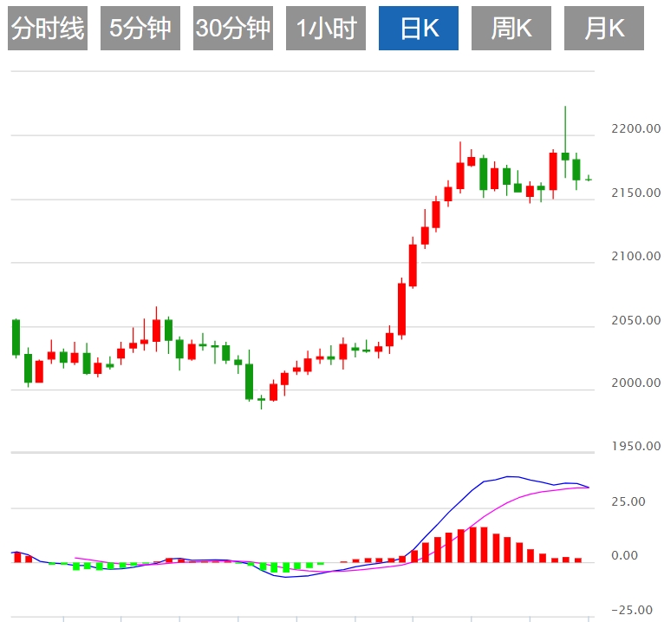Image resolution: width=664 pixels, height=622 pixels.
Task: Open the 30分钟 interval tab
Action: point(233,29)
